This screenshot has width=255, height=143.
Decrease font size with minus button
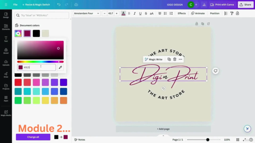pos(104,14)
